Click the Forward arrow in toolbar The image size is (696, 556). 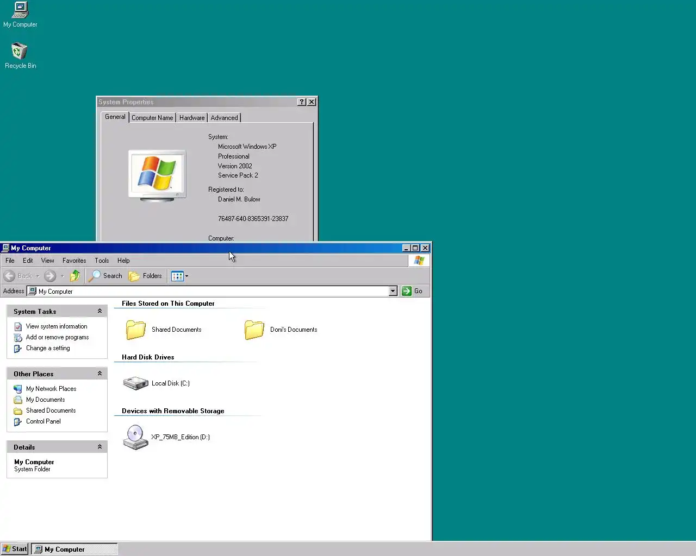(x=50, y=276)
